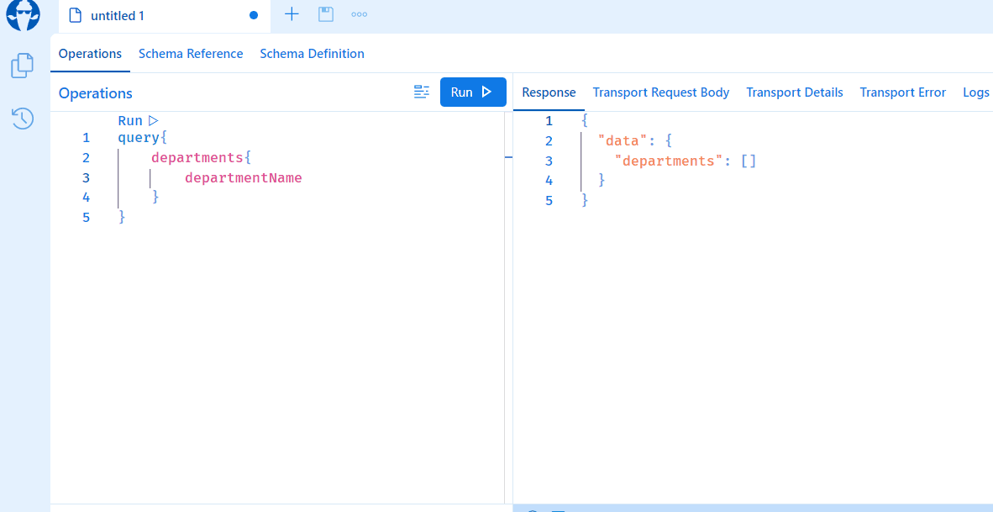
Task: Switch to the Schema Reference tab
Action: (x=191, y=54)
